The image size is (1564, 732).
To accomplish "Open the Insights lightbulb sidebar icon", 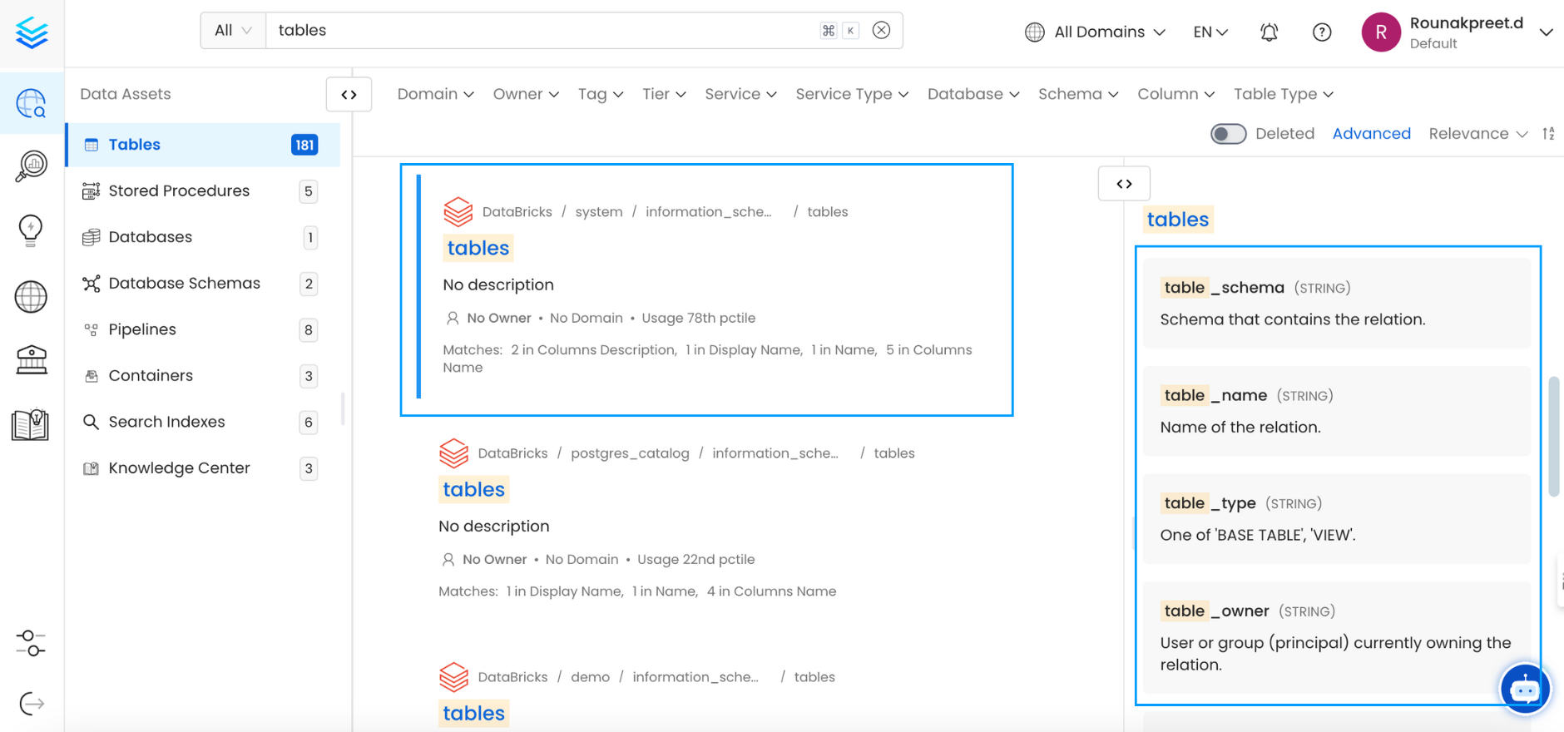I will (x=32, y=230).
